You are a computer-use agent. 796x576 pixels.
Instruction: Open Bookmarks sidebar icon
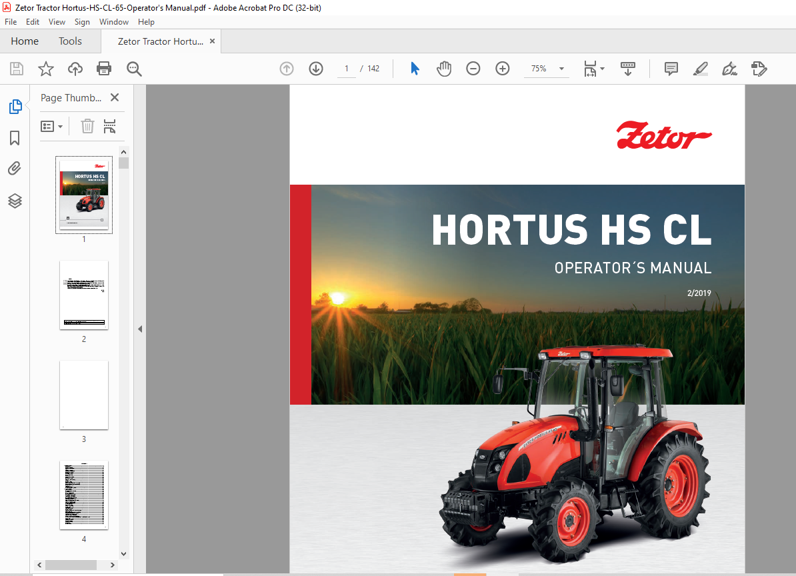[x=15, y=138]
